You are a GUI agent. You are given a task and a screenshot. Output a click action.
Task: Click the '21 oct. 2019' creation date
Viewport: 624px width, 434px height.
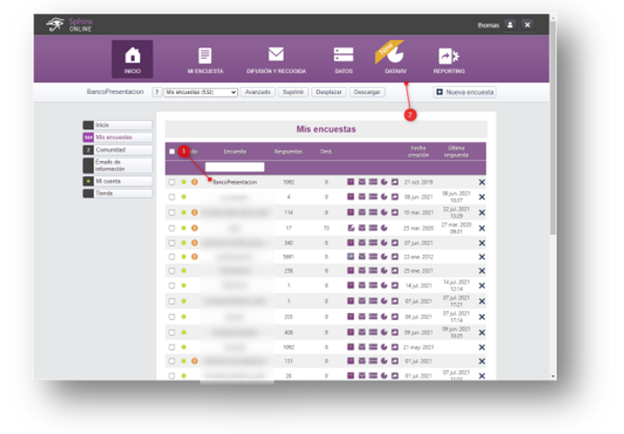pos(418,183)
